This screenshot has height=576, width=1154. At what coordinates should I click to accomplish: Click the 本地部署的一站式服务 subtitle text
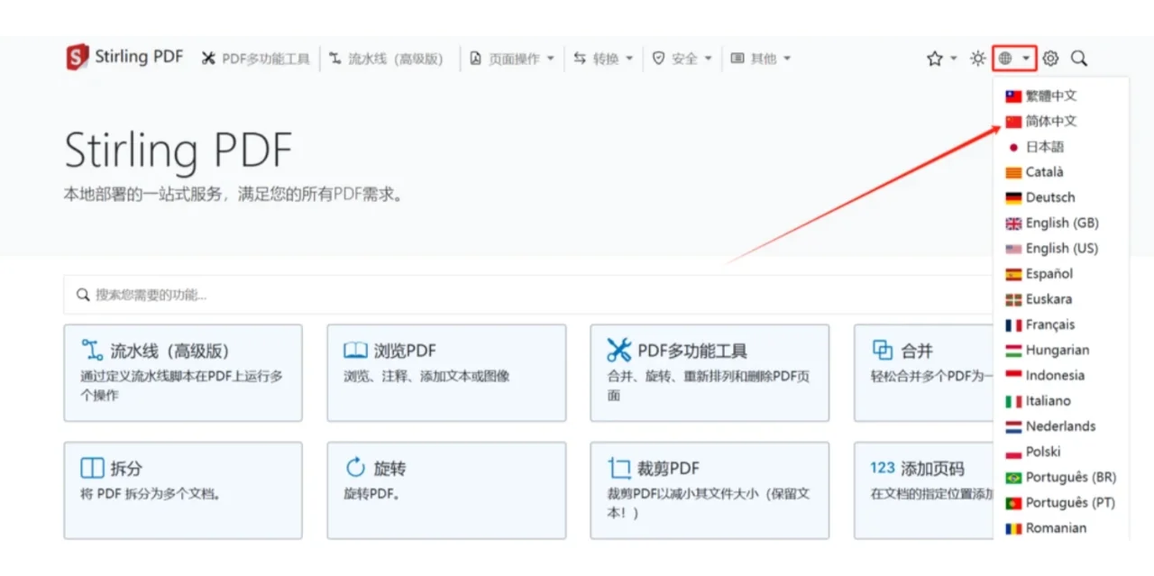point(233,194)
